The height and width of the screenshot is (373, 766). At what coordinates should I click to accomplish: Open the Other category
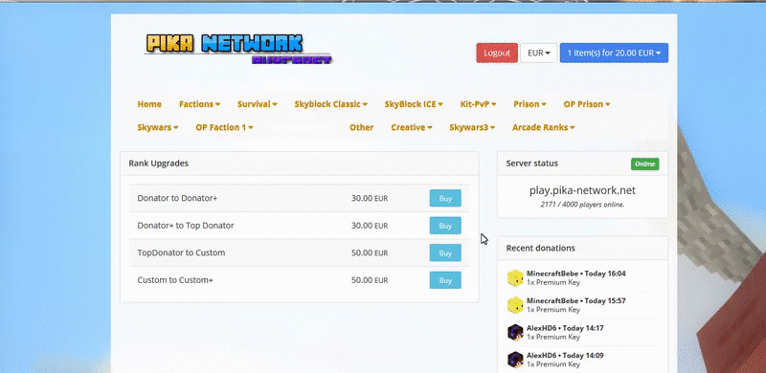pyautogui.click(x=362, y=127)
